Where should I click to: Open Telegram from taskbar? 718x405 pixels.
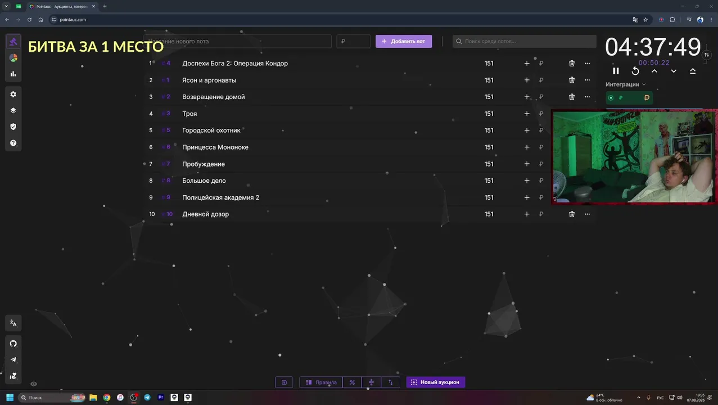tap(147, 397)
